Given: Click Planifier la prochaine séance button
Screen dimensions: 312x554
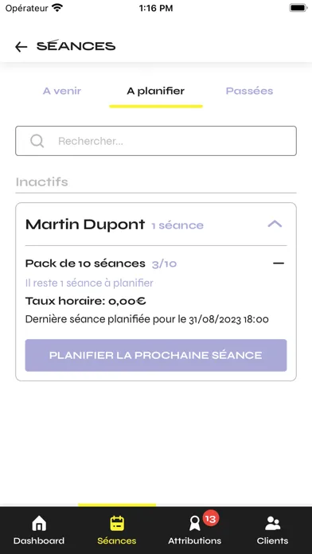Looking at the screenshot, I should pyautogui.click(x=156, y=356).
